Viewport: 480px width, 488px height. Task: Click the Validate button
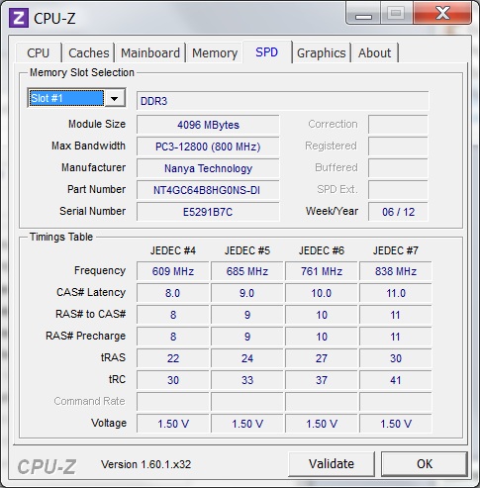click(x=332, y=464)
